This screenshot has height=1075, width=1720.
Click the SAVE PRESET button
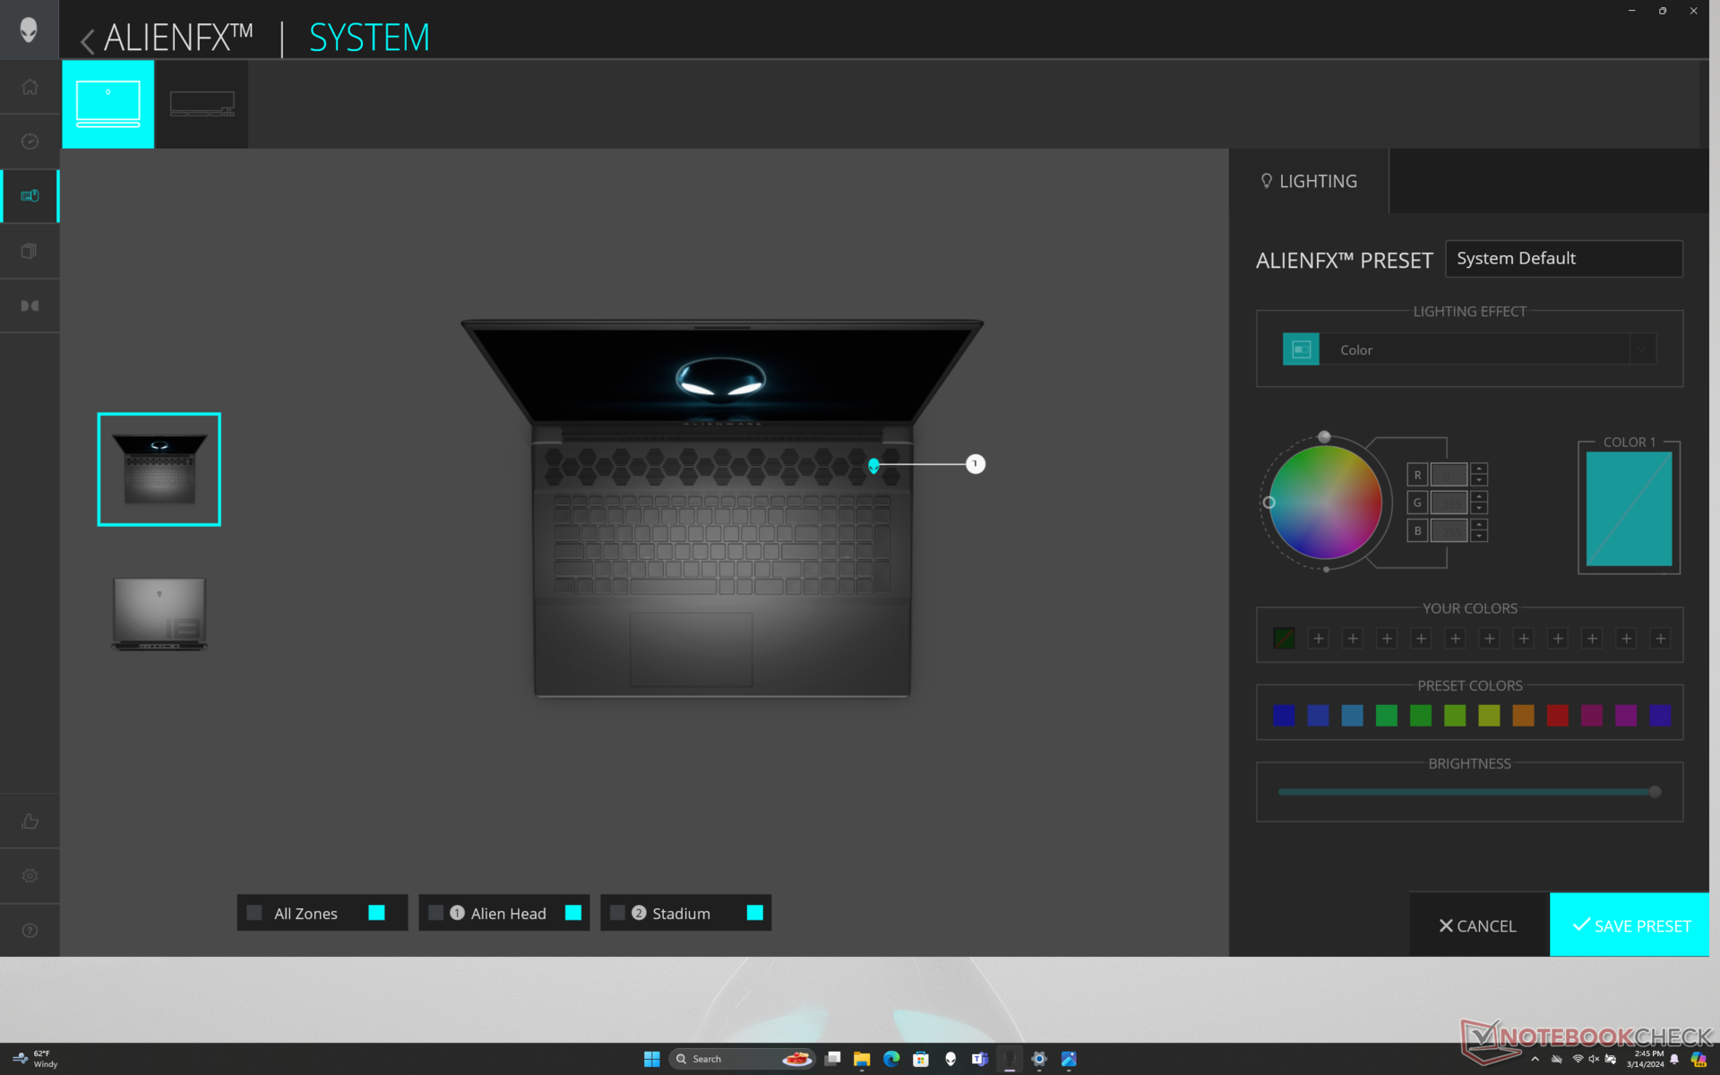pos(1630,925)
